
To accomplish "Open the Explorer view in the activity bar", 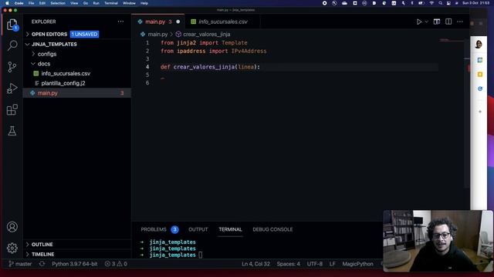I will pos(12,25).
